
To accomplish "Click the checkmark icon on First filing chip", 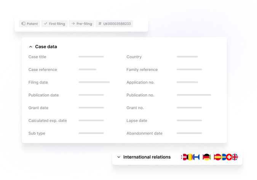I will click(46, 23).
